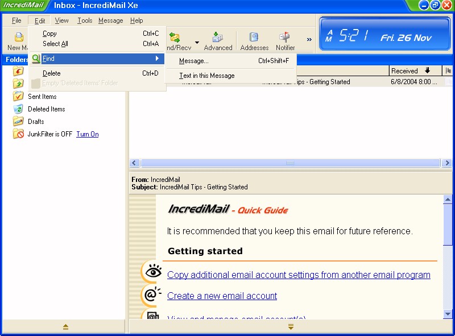Screen dimensions: 455x336
Task: Turn On the JunkFilter link
Action: click(87, 134)
